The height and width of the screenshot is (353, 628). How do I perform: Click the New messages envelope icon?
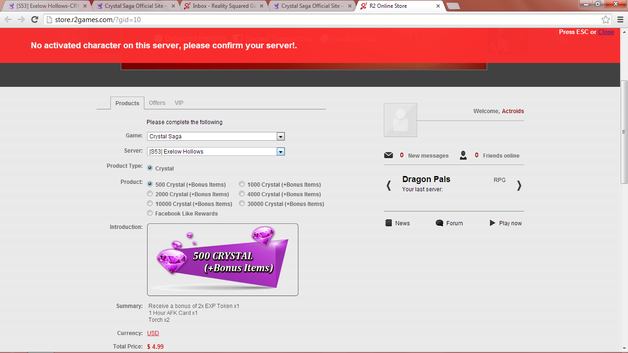(388, 155)
